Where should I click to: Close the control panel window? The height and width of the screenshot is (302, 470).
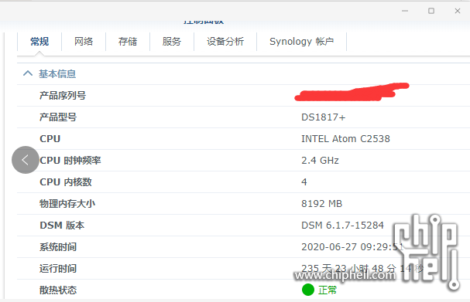(x=458, y=11)
